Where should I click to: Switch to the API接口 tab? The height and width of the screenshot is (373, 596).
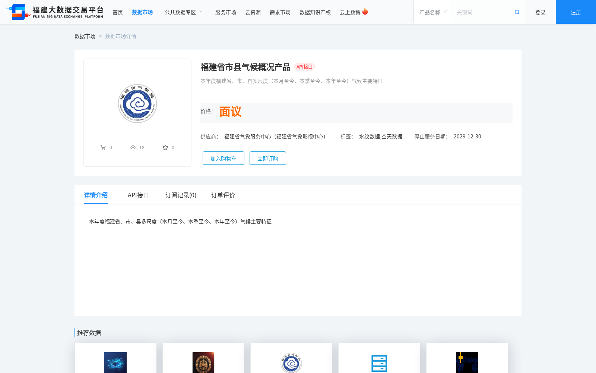click(138, 195)
